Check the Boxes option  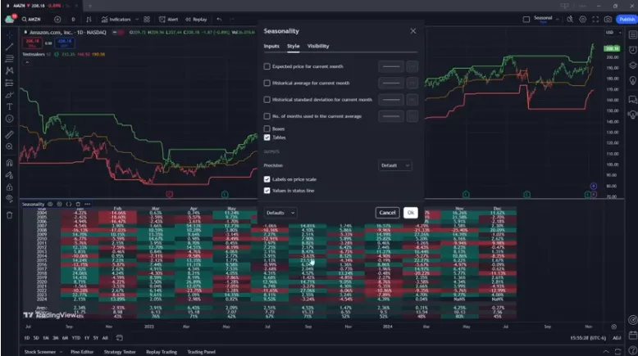point(267,128)
